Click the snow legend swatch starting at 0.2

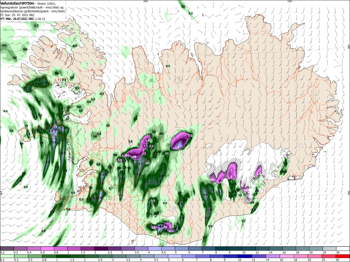[x=7, y=249]
